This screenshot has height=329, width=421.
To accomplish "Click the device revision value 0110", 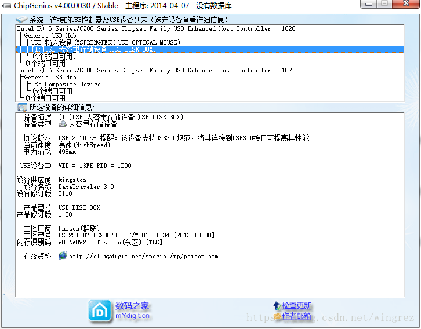I will [66, 193].
